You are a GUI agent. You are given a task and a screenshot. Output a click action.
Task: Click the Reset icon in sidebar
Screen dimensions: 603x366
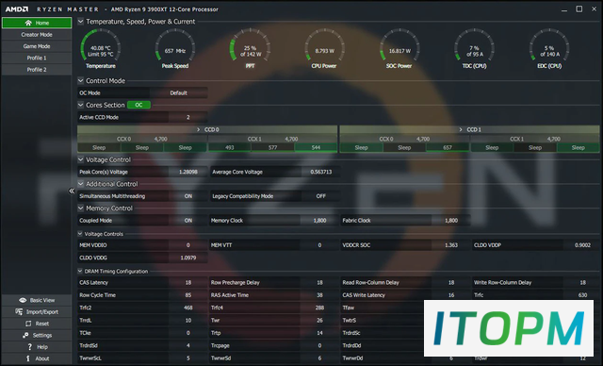coord(28,324)
